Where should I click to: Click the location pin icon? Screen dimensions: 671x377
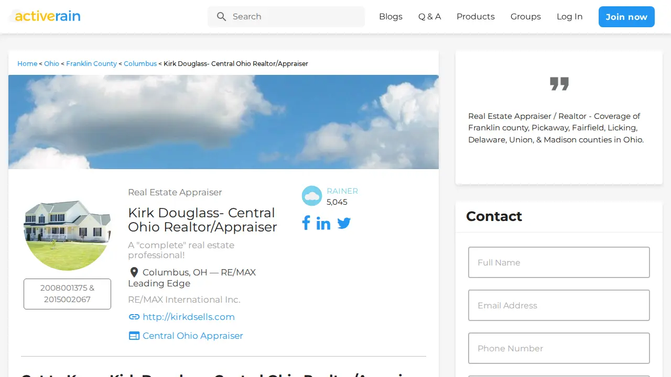134,272
